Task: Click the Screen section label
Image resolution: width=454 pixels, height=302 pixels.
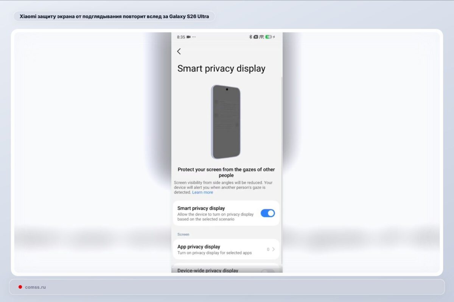Action: click(183, 234)
